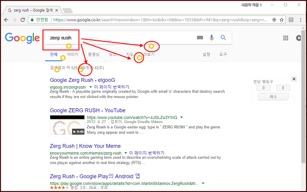This screenshot has width=307, height=192.
Task: Expand dropdown arrow beside the youtube.com URL
Action: (x=182, y=117)
